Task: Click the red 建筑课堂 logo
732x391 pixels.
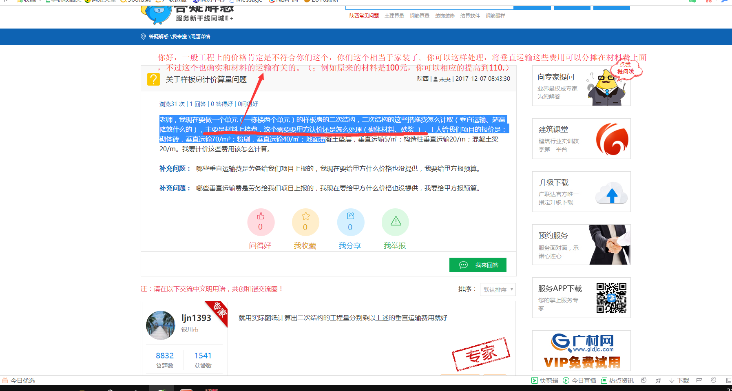Action: coord(612,139)
